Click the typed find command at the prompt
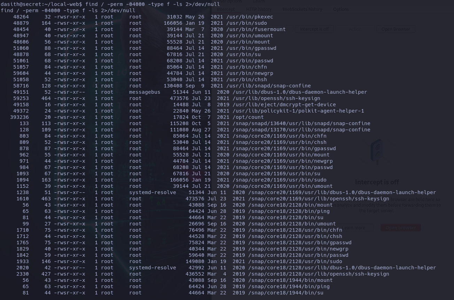 [x=152, y=4]
